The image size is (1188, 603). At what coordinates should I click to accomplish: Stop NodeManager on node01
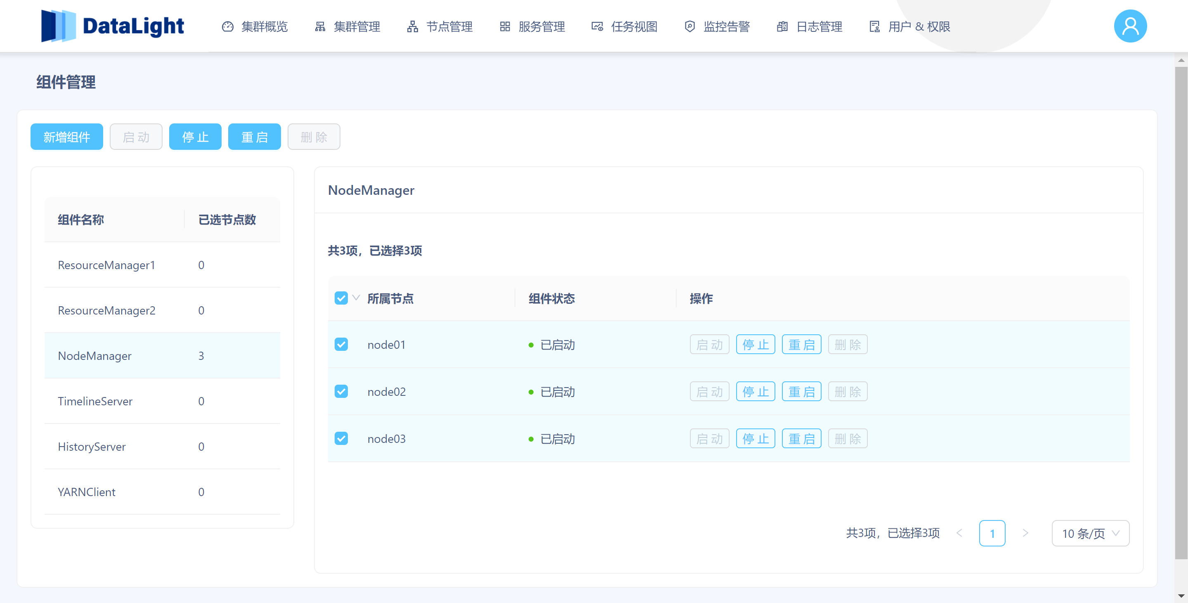[x=756, y=345]
